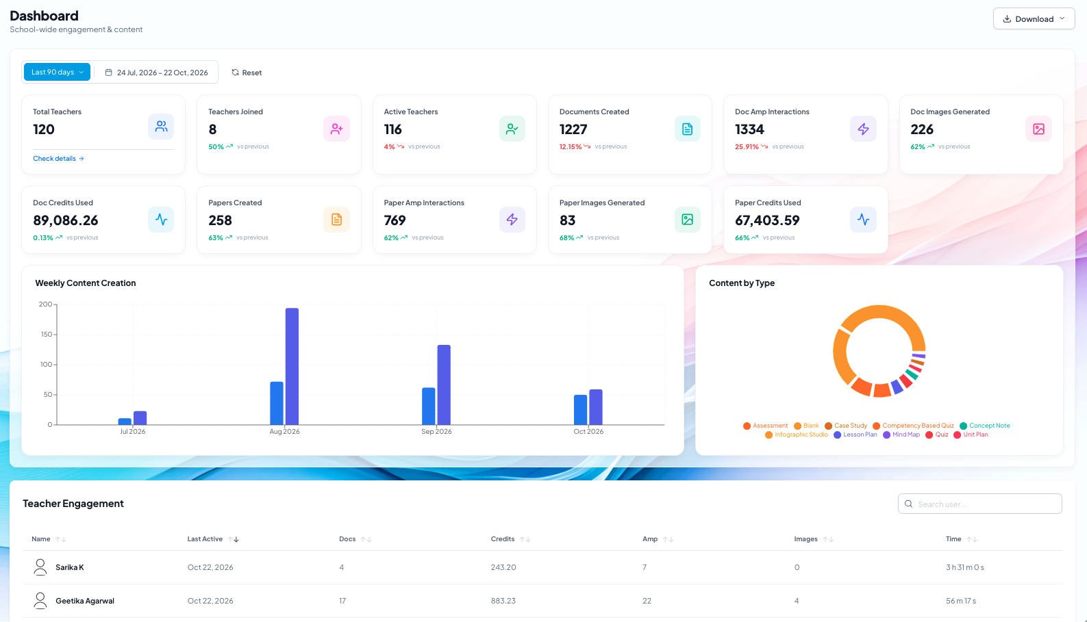Viewport: 1087px width, 622px height.
Task: Open the Download dropdown menu
Action: coord(1034,19)
